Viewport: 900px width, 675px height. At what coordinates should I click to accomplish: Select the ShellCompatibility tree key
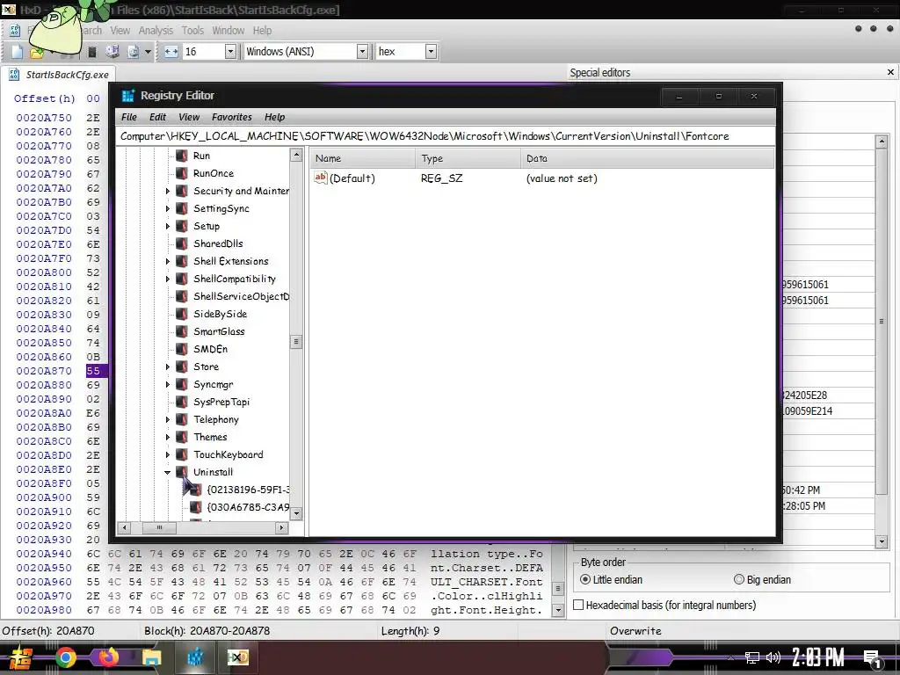(x=234, y=279)
